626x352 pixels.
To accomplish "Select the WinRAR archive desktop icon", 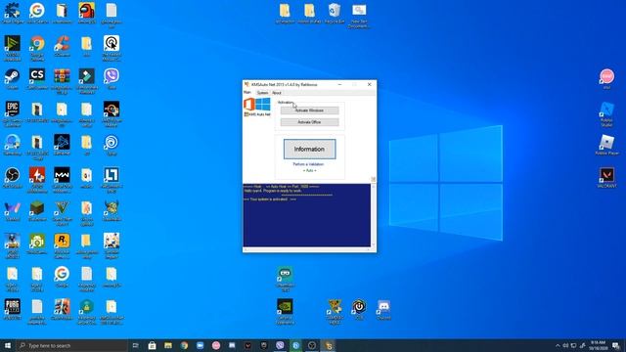I will pyautogui.click(x=62, y=81).
